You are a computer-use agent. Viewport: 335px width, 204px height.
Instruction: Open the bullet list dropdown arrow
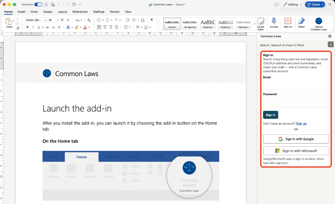(x=103, y=20)
